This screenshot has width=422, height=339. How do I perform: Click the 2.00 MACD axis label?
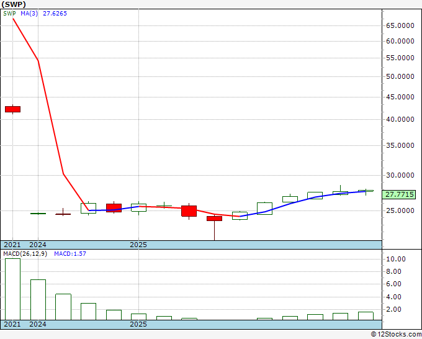point(393,309)
